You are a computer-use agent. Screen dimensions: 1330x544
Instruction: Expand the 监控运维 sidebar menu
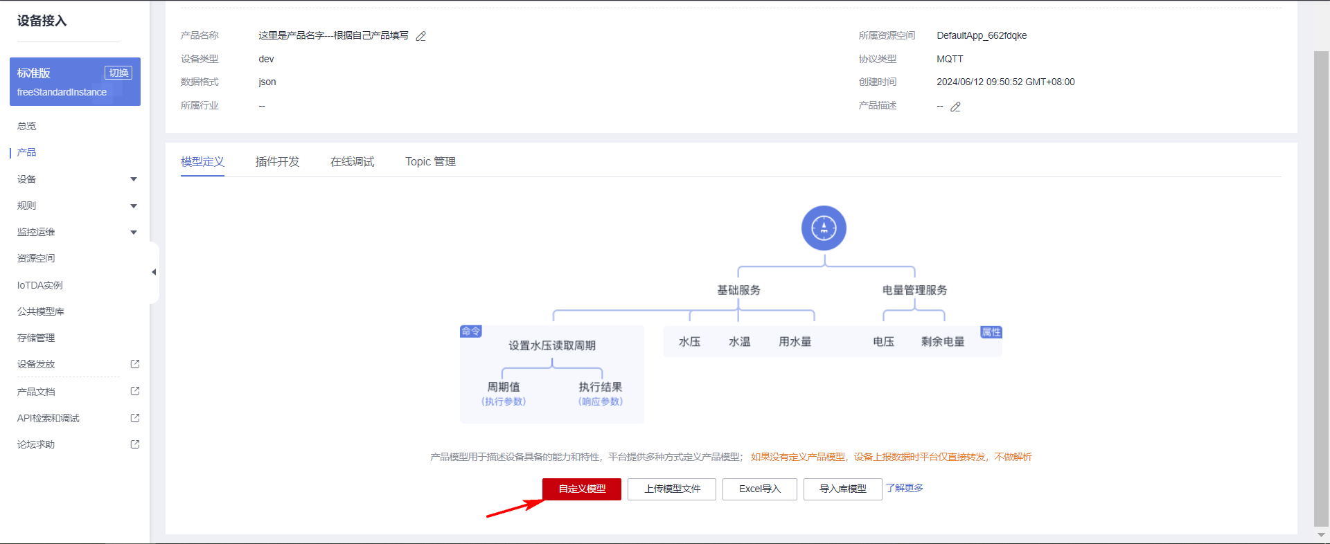(133, 232)
